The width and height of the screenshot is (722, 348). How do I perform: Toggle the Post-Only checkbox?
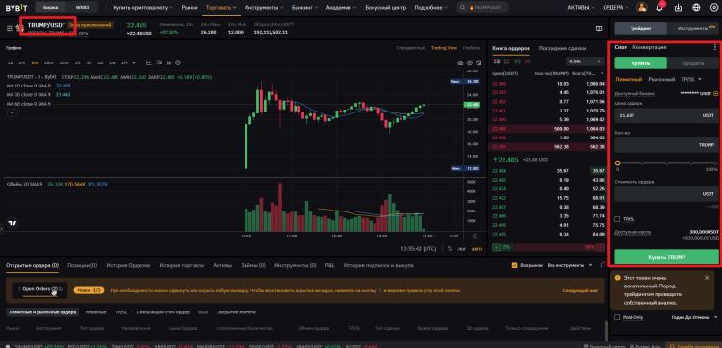pyautogui.click(x=617, y=317)
